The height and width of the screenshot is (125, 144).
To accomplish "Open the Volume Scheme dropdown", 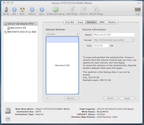I will point(62,34).
